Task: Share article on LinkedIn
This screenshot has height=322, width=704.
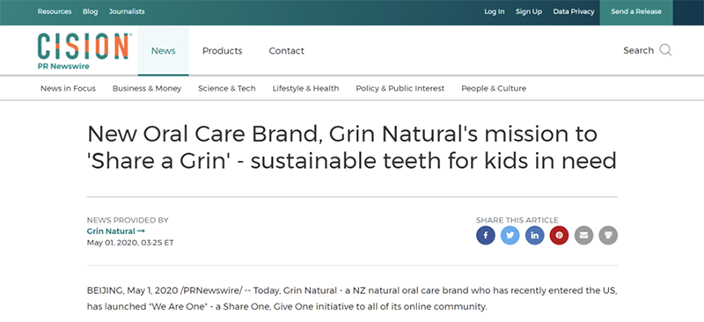Action: pos(535,235)
